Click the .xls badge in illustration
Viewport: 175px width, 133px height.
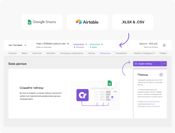(115, 92)
